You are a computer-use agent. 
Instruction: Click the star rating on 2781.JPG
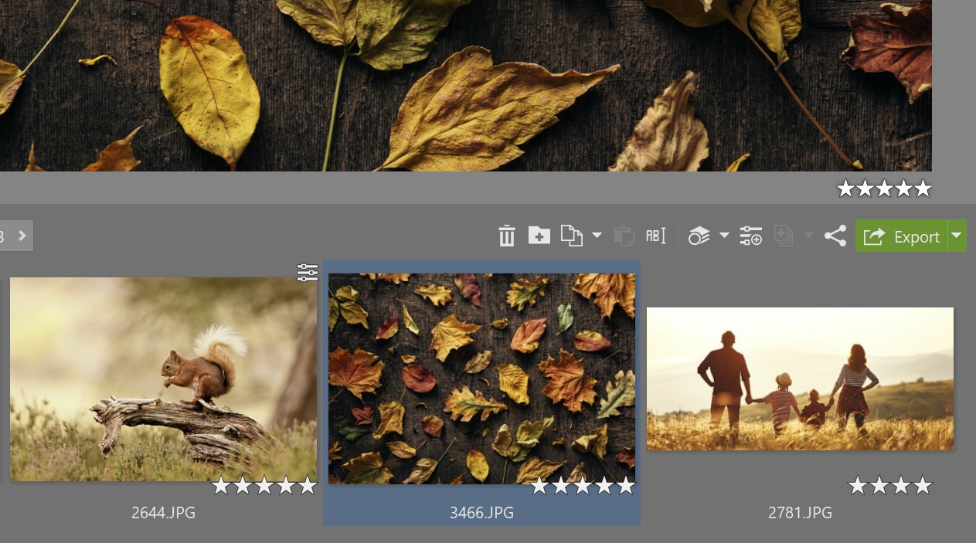click(889, 486)
